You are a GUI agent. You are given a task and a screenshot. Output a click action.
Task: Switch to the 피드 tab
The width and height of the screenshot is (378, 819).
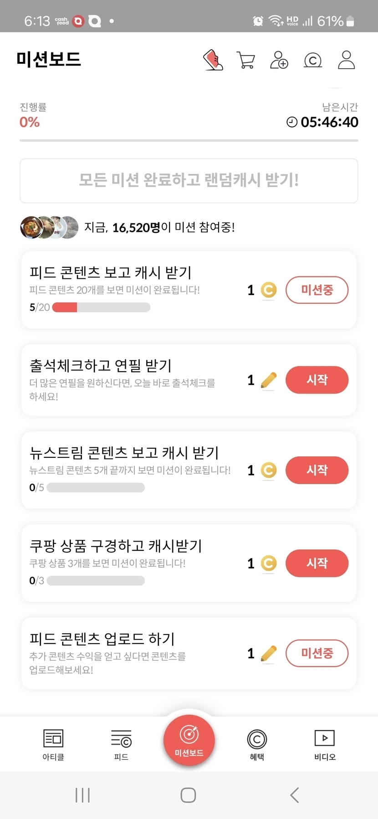(121, 744)
